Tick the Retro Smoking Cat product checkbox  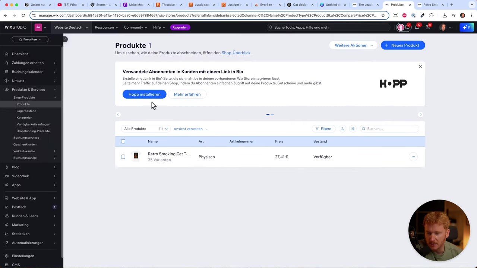(x=123, y=157)
